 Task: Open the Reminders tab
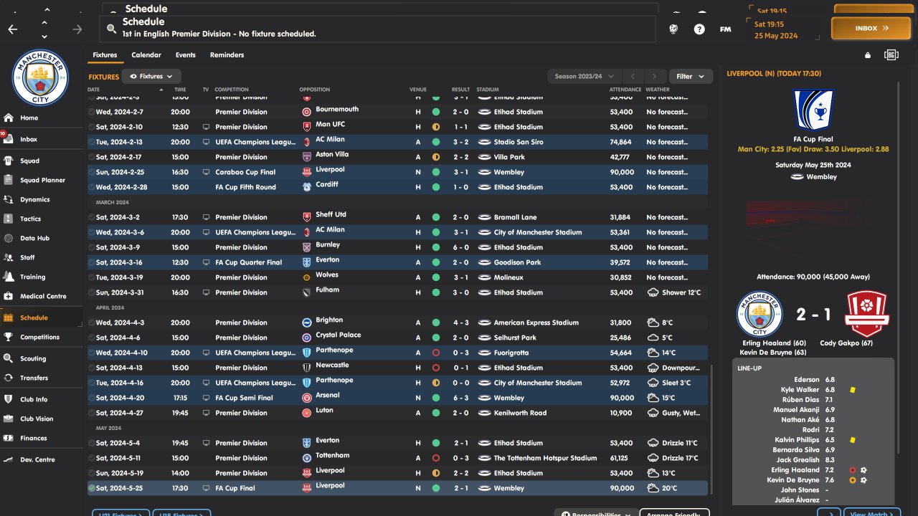[227, 55]
